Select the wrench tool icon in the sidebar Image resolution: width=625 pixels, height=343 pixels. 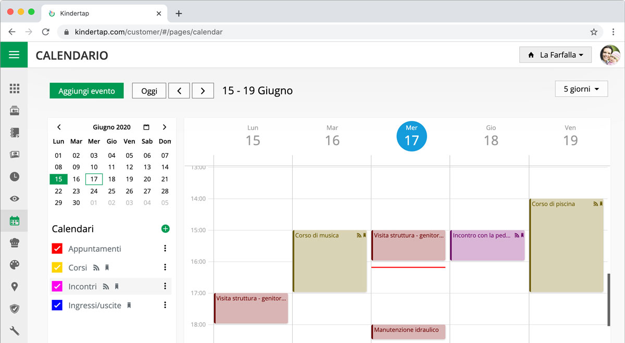tap(14, 331)
